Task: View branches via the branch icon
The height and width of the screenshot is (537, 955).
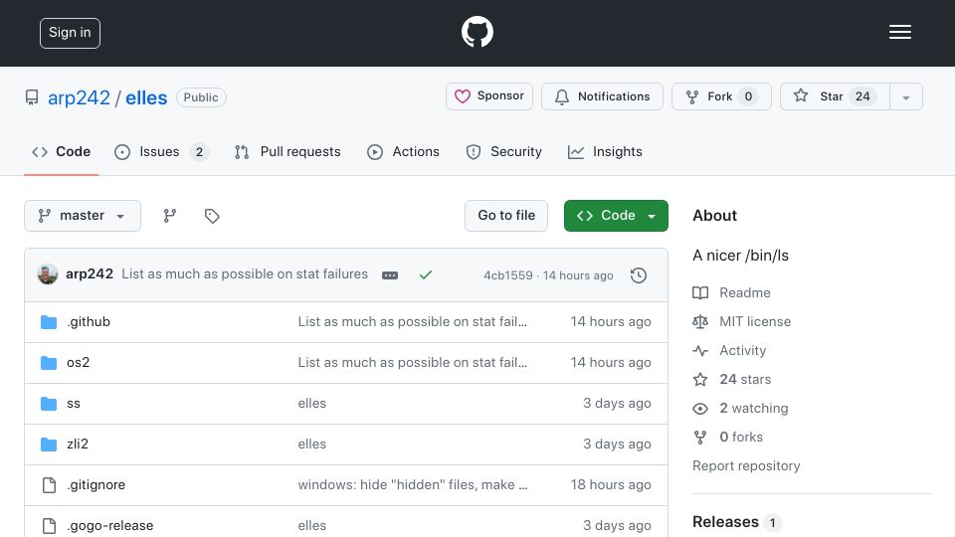Action: point(170,216)
